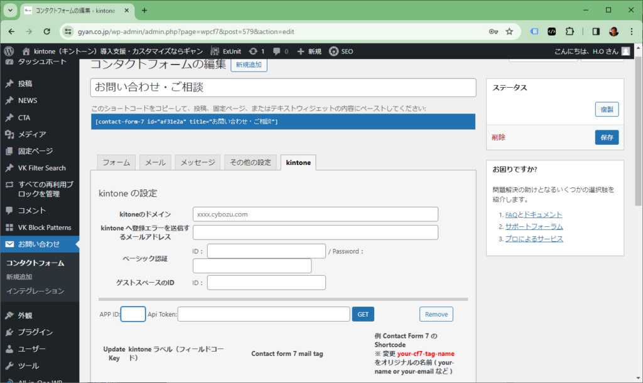
Task: Open the updates icon showing 1
Action: [x=253, y=51]
